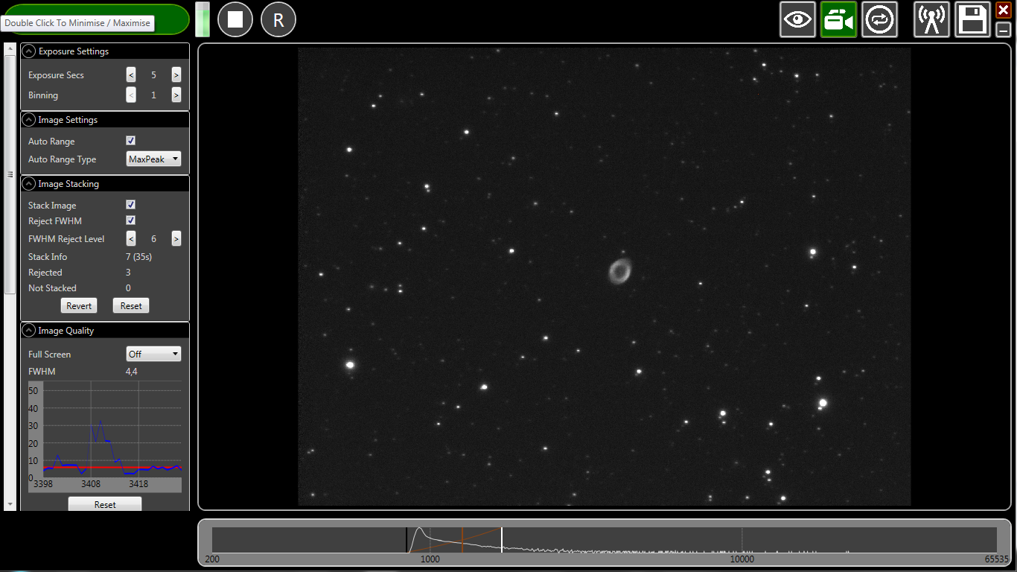1017x572 pixels.
Task: Click the green vertical level indicator
Action: [x=203, y=19]
